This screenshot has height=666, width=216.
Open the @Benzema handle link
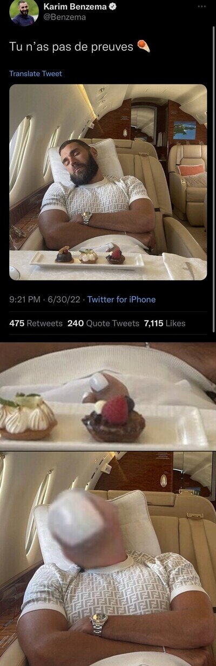coord(64,17)
